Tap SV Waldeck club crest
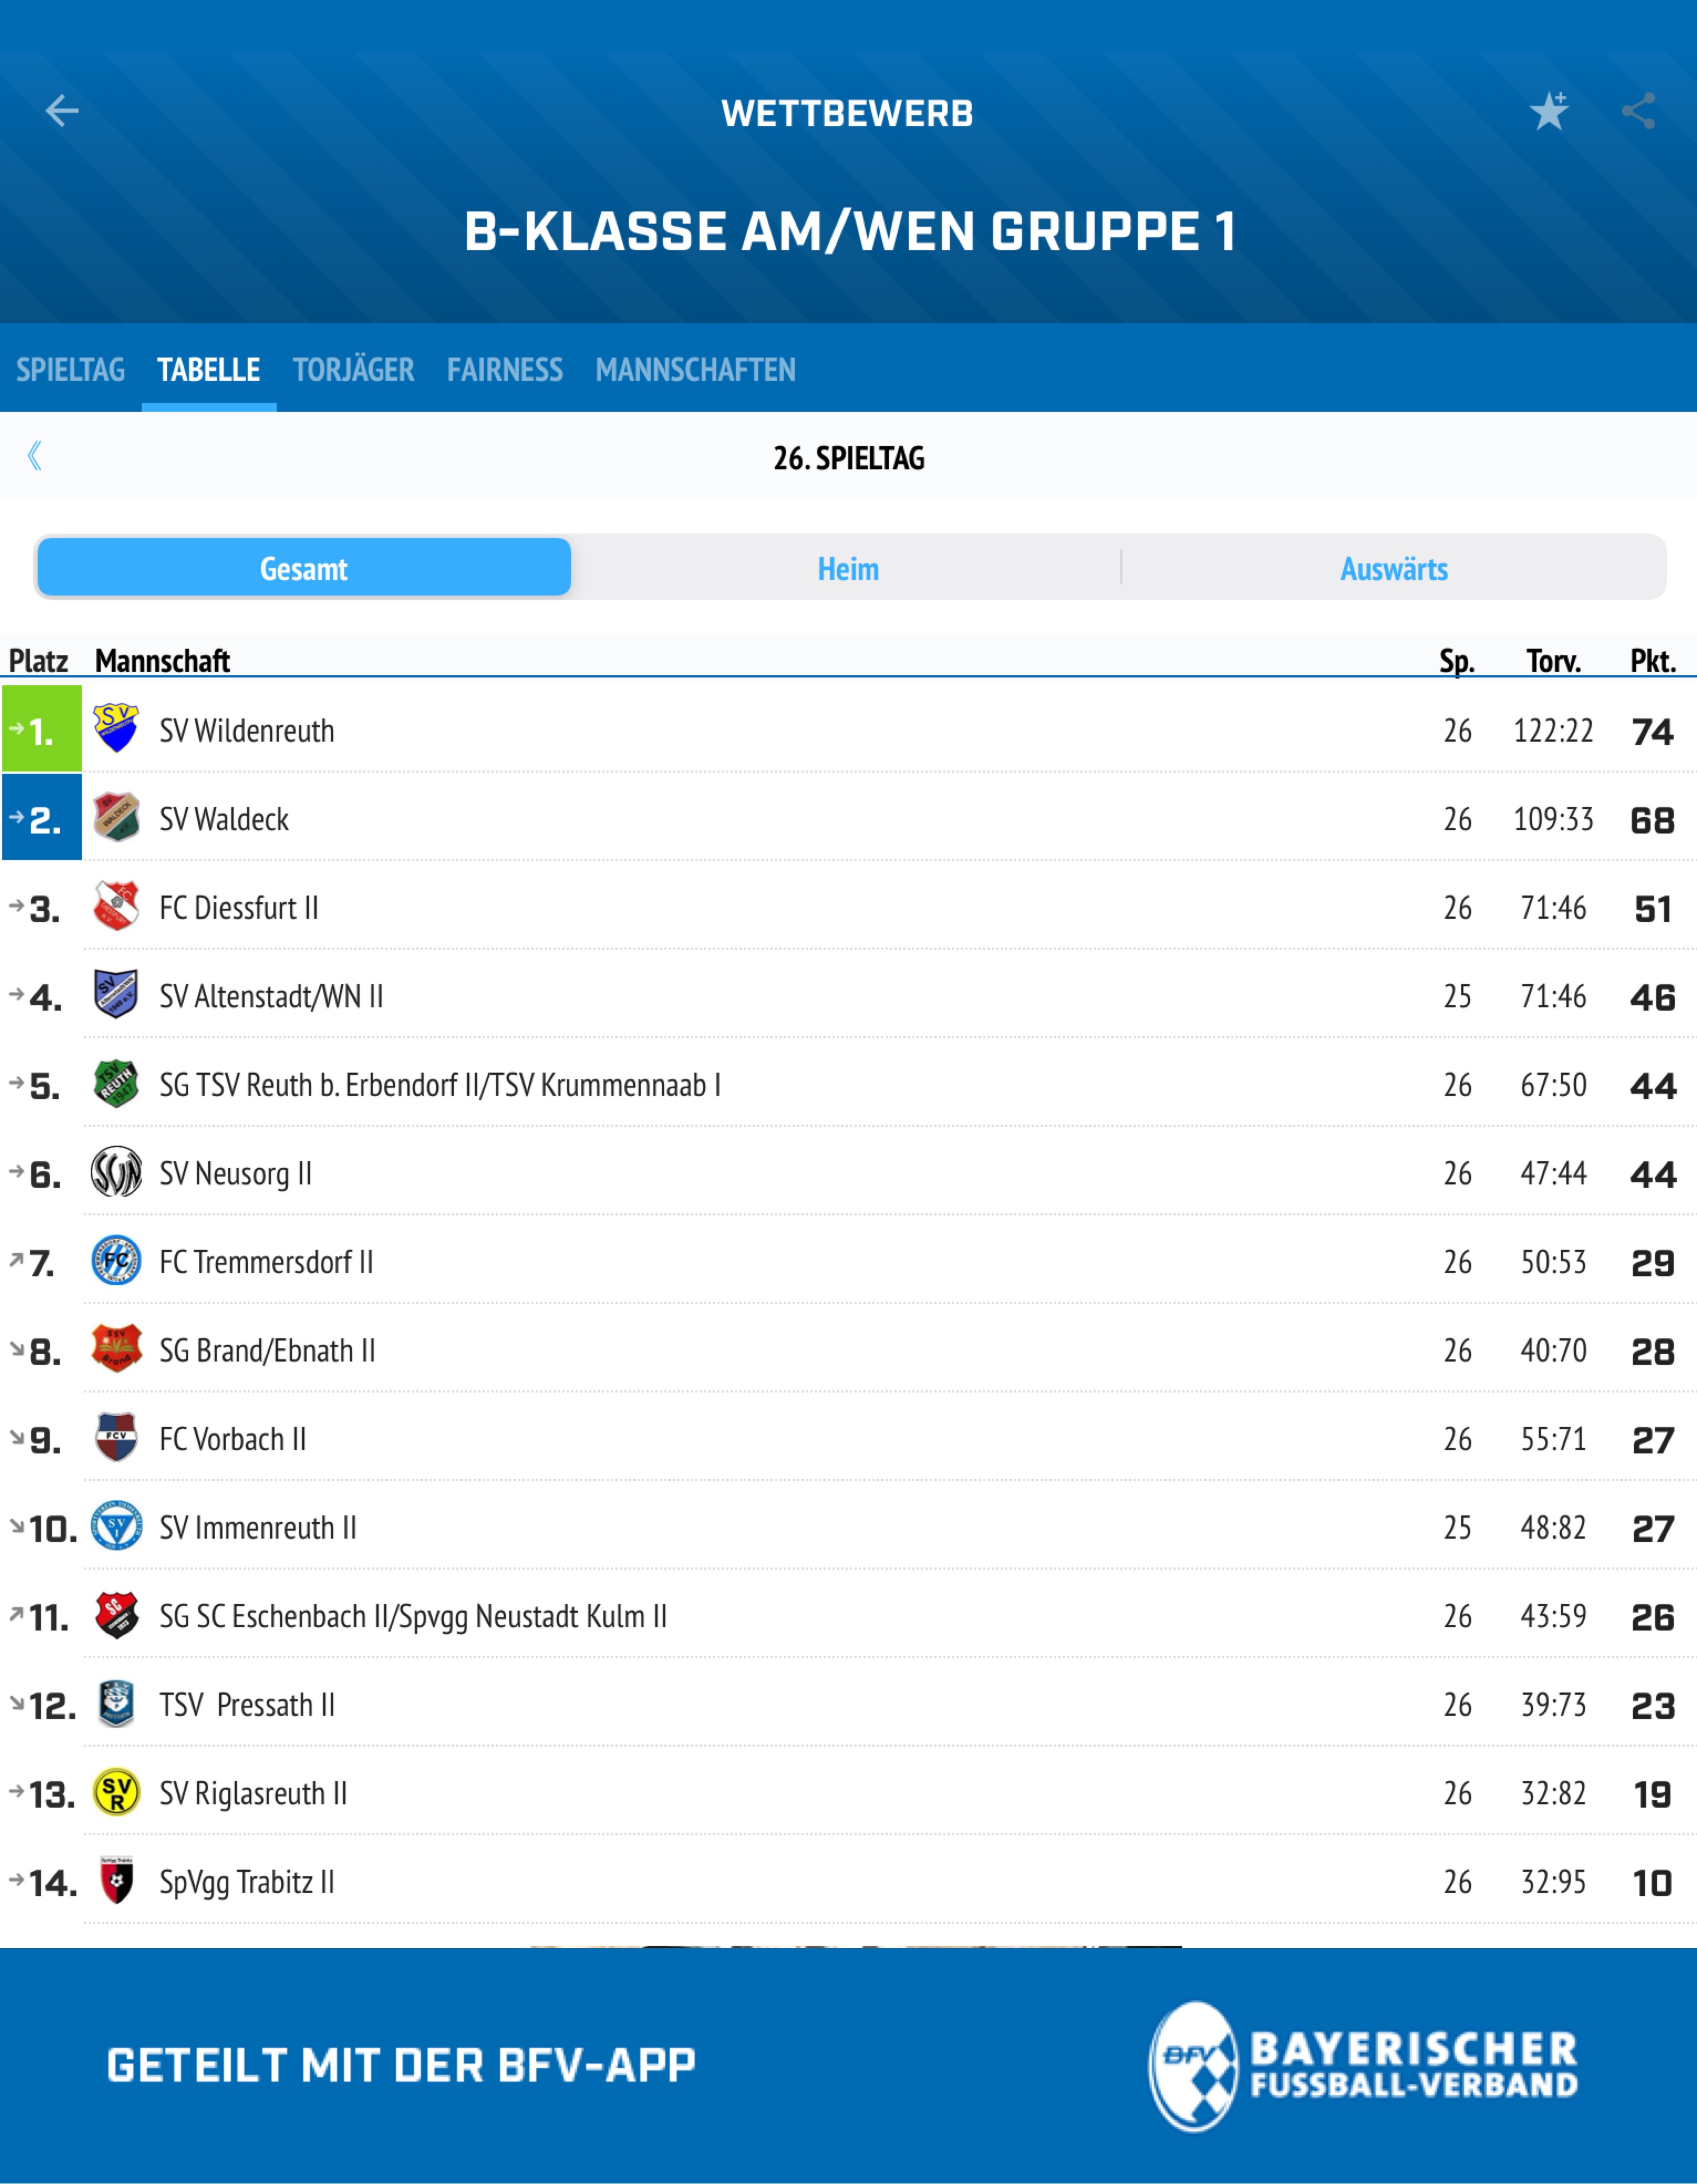The height and width of the screenshot is (2184, 1697). click(x=116, y=817)
